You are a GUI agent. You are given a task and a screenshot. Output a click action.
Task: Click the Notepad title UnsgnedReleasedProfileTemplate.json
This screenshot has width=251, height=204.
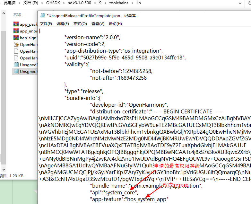pyautogui.click(x=83, y=15)
